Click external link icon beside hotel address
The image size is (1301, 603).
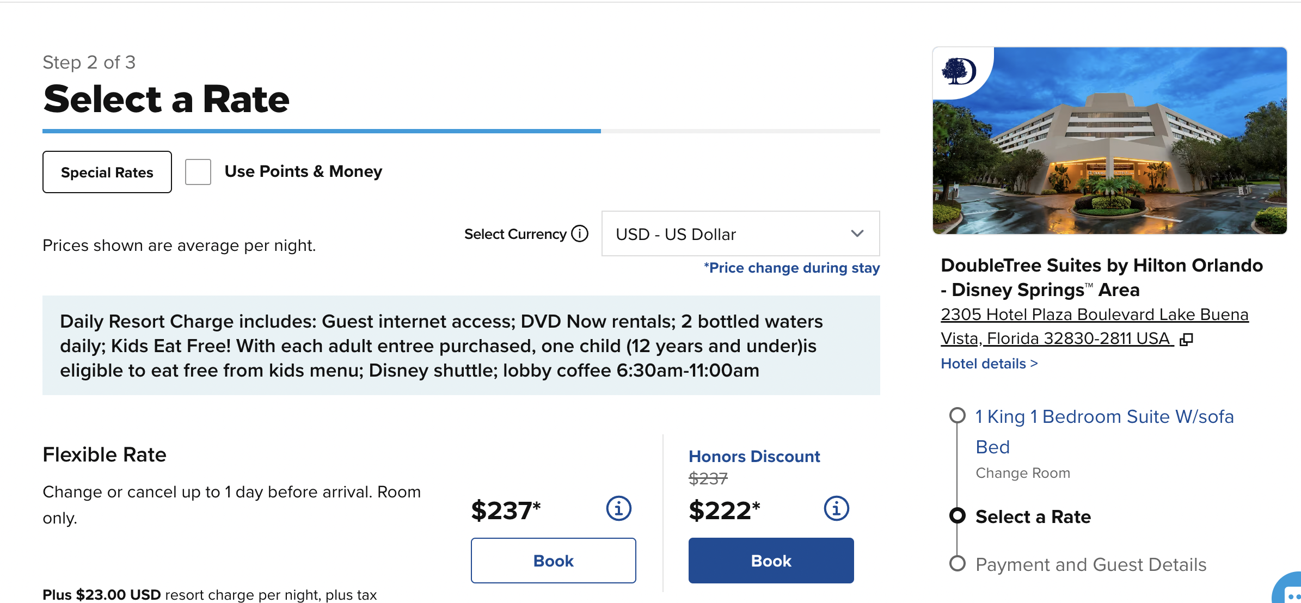[1186, 340]
